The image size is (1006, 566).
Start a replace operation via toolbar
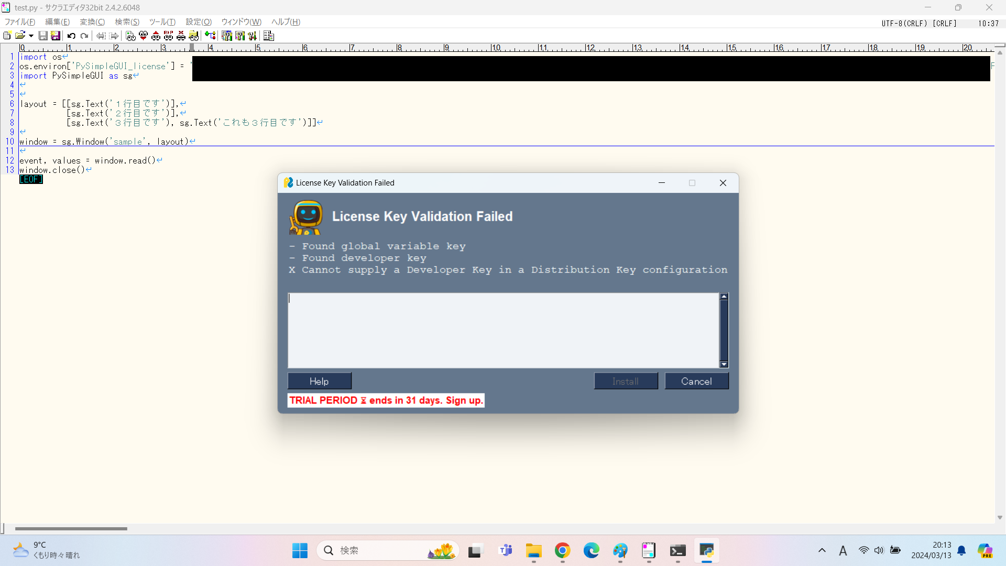coord(169,36)
